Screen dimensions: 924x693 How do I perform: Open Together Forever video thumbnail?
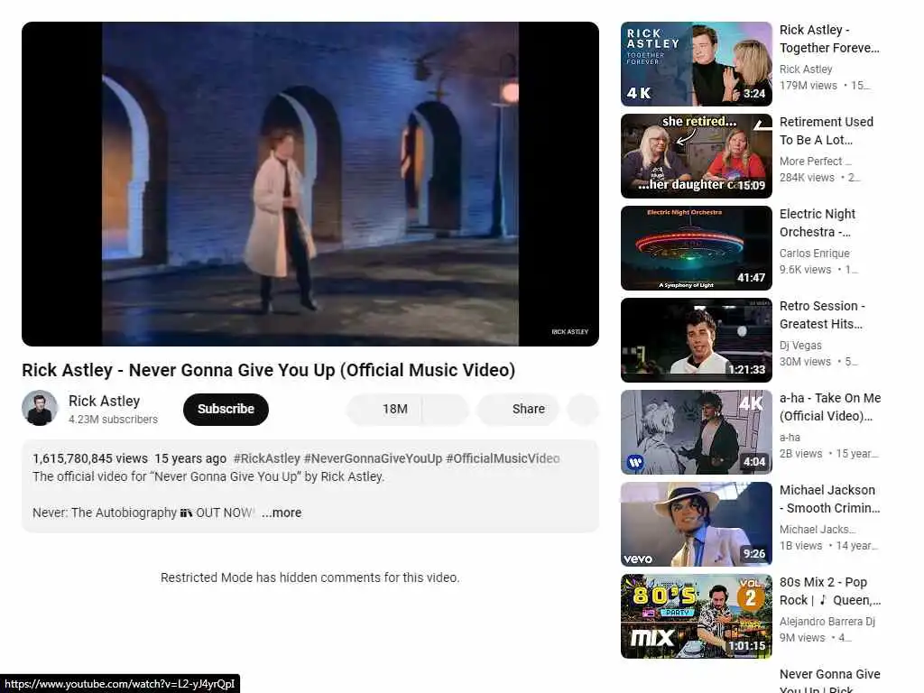(x=696, y=64)
